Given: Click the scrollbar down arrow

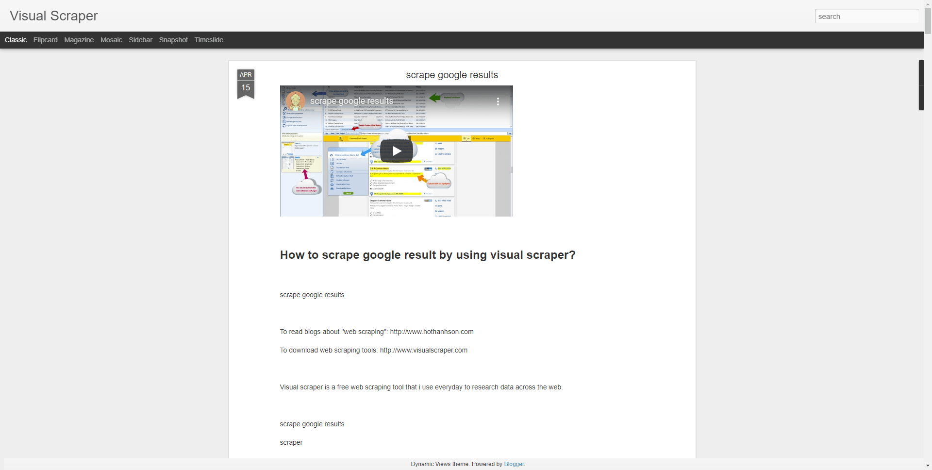Looking at the screenshot, I should 928,466.
